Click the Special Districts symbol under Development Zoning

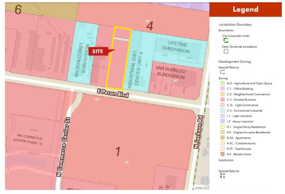click(x=222, y=72)
